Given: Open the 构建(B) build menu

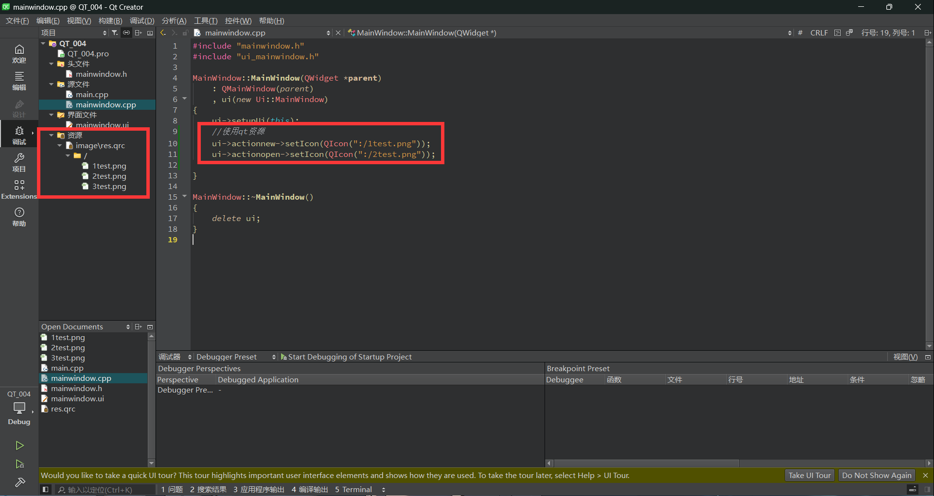Looking at the screenshot, I should pos(110,20).
